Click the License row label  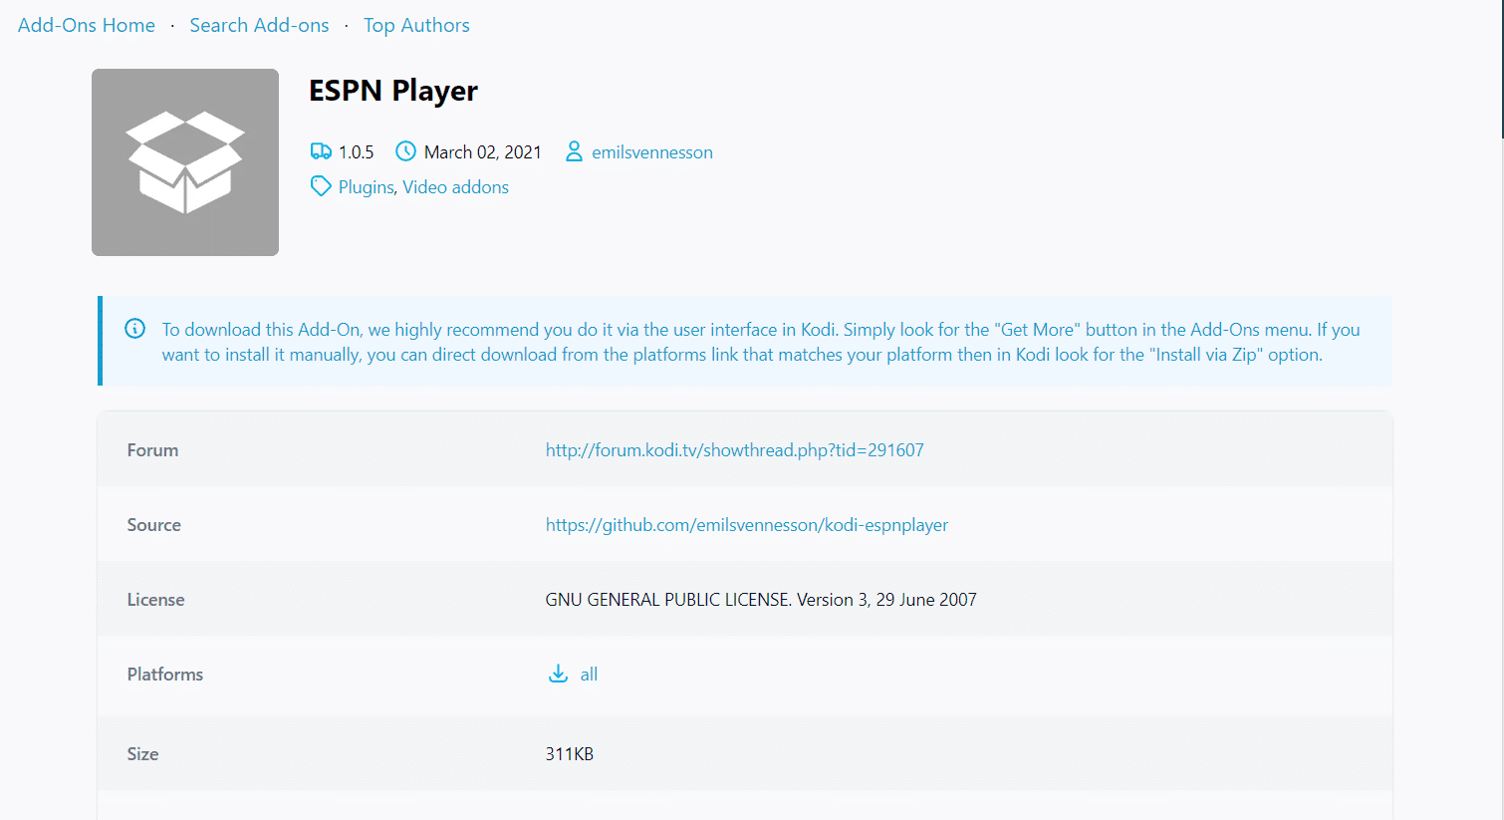point(155,600)
